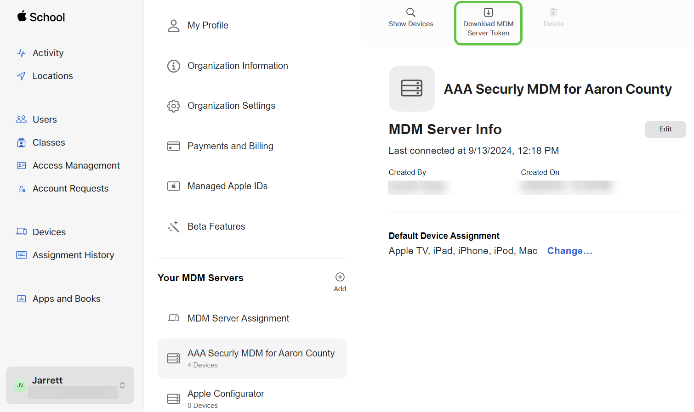694x412 pixels.
Task: Click the 'Default Device Assignment' heading
Action: 444,236
